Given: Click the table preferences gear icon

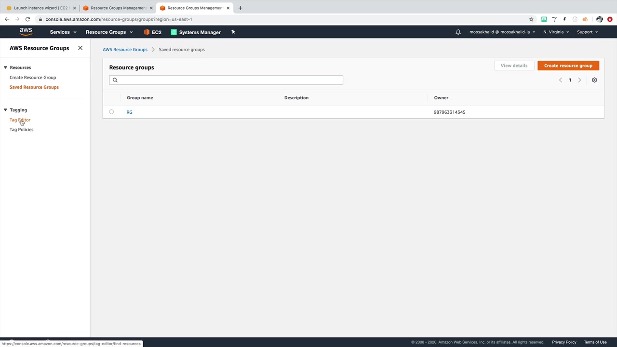Looking at the screenshot, I should (x=594, y=80).
